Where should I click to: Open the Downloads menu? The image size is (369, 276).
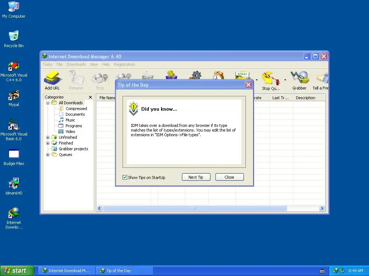[x=76, y=64]
